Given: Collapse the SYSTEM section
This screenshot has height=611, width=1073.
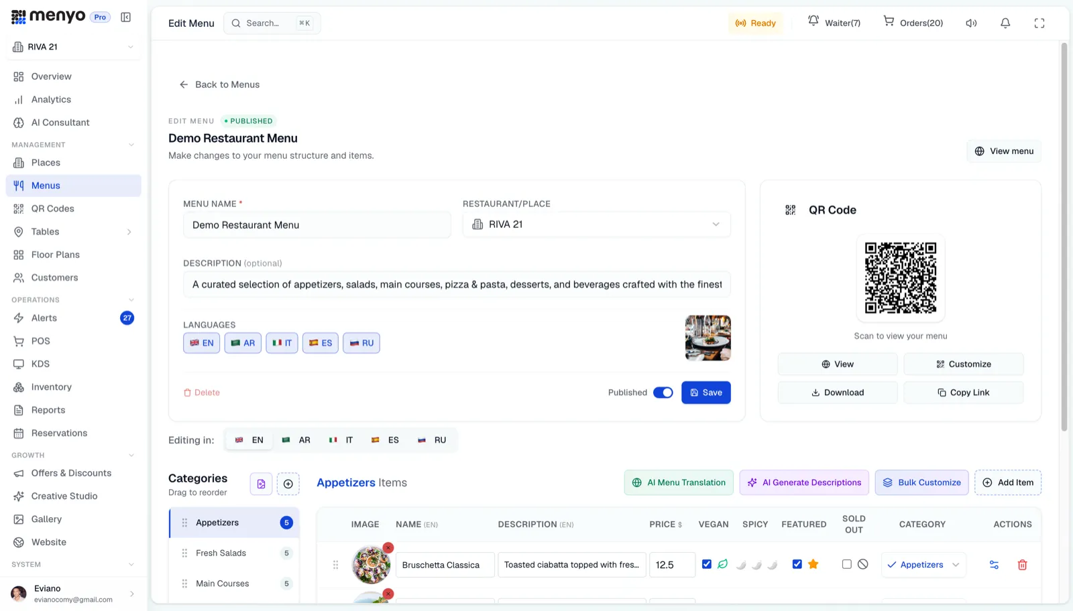Looking at the screenshot, I should [x=131, y=565].
